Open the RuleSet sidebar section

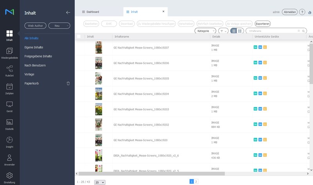pos(10,71)
